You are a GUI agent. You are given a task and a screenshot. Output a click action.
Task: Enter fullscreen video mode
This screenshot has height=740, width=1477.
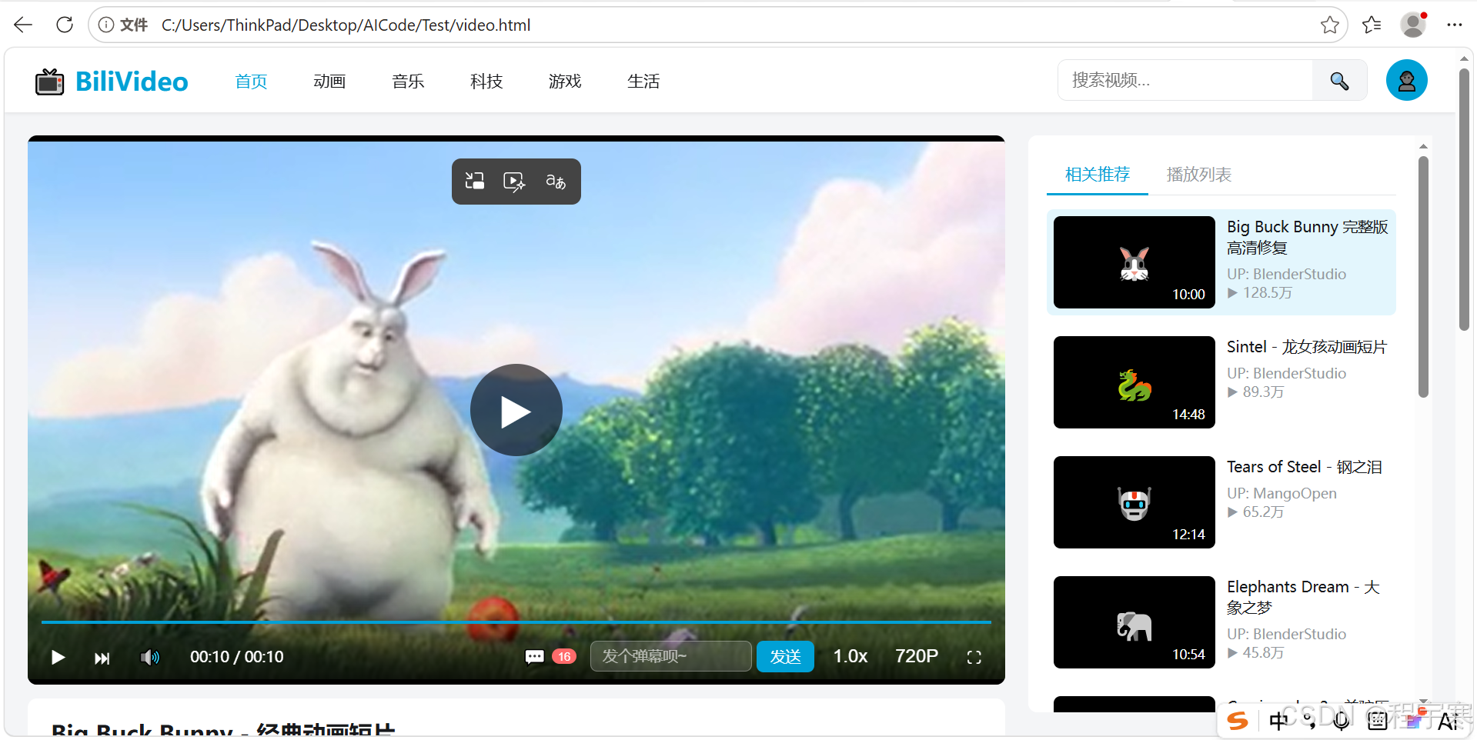point(974,657)
